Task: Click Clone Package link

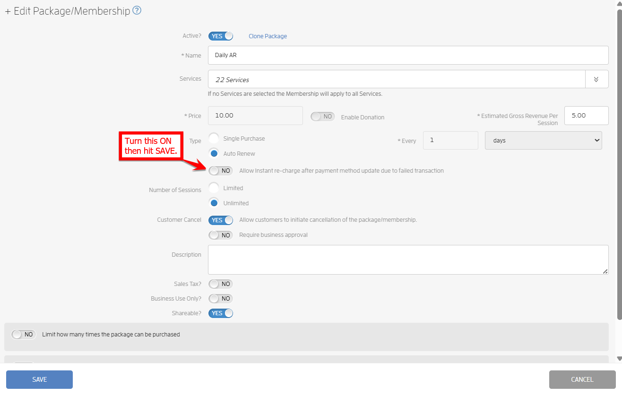Action: coord(268,36)
